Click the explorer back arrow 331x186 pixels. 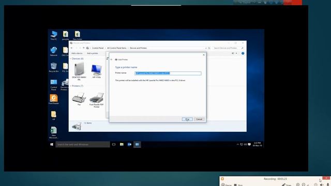[x=72, y=48]
